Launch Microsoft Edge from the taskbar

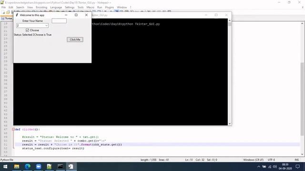coord(28,167)
